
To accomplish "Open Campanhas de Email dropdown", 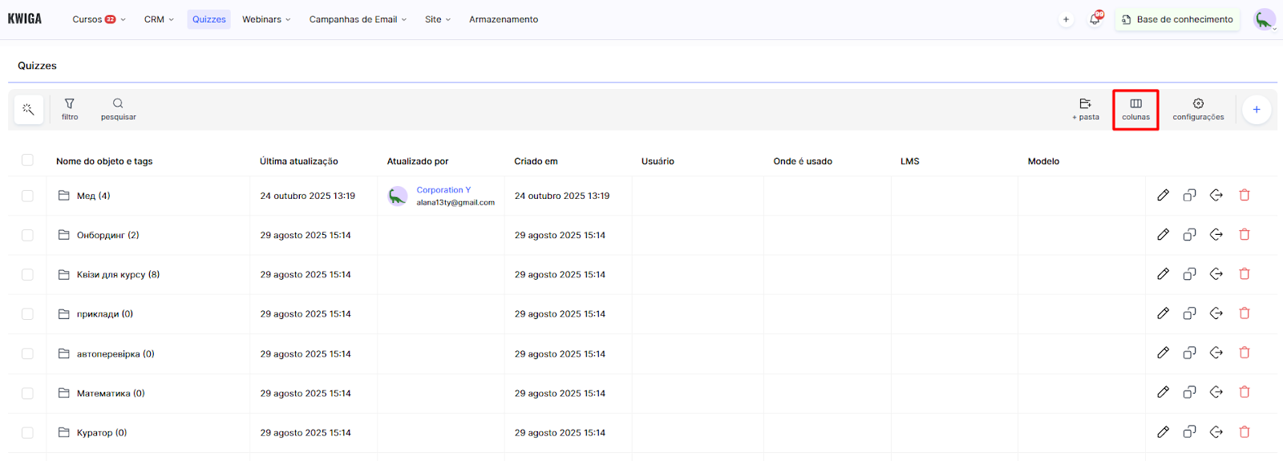I will click(358, 19).
